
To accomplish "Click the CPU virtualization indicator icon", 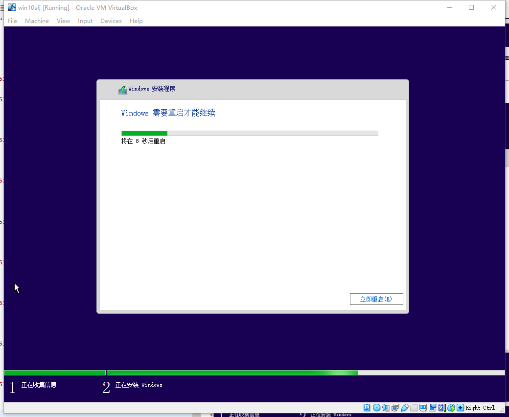I will (441, 408).
